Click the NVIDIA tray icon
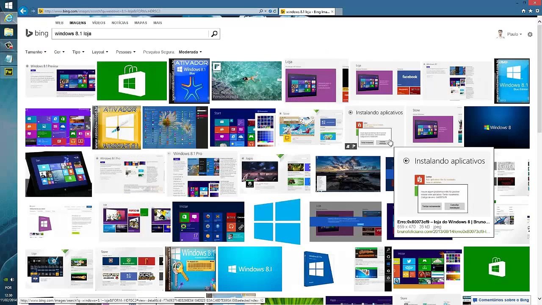The image size is (542, 305). 5,280
